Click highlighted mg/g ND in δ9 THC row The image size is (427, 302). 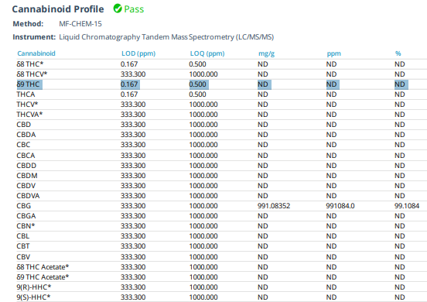(x=264, y=84)
